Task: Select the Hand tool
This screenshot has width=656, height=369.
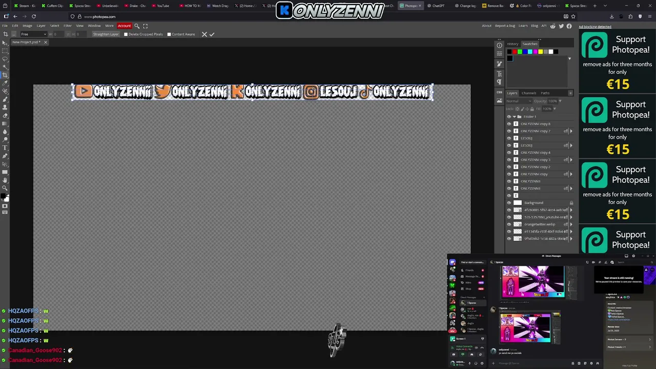Action: (5, 180)
